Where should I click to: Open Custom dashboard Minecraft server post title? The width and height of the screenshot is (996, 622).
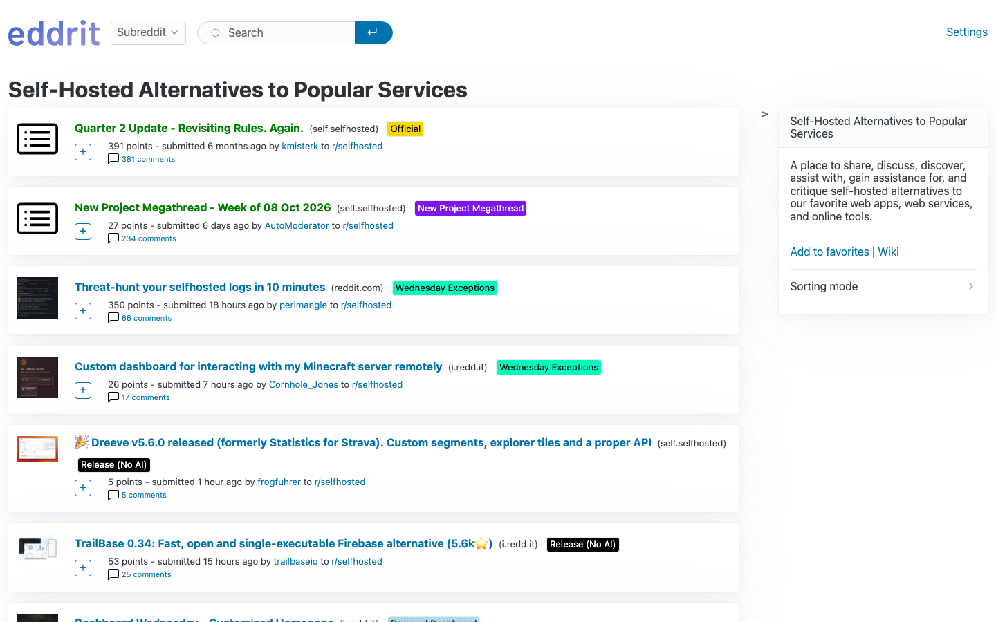click(259, 366)
